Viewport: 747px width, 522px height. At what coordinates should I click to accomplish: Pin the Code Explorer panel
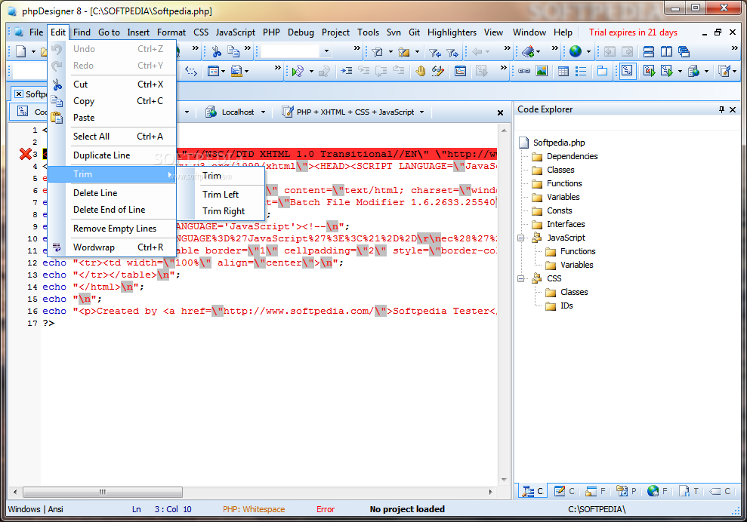click(x=721, y=109)
